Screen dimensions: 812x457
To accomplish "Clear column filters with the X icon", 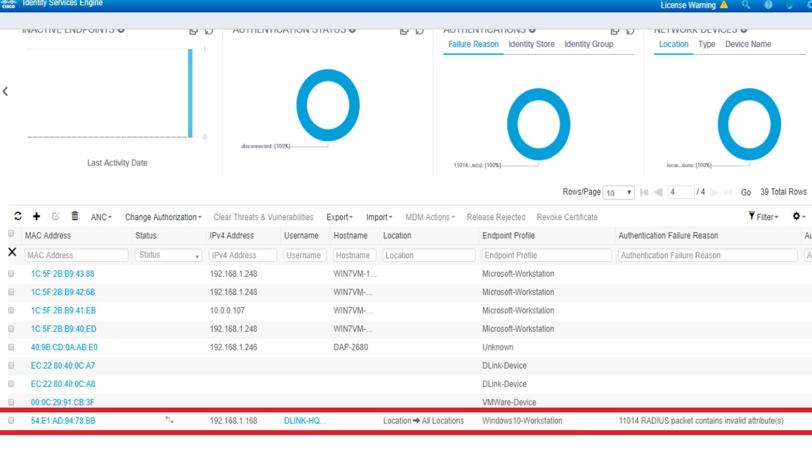I will tap(12, 253).
